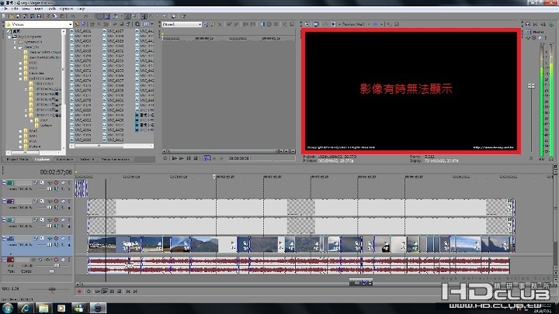
Task: Select the Normal Edit tool
Action: pos(144,16)
